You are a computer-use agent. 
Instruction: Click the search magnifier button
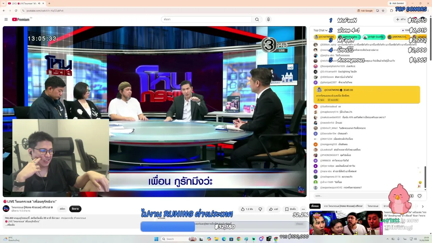257,20
